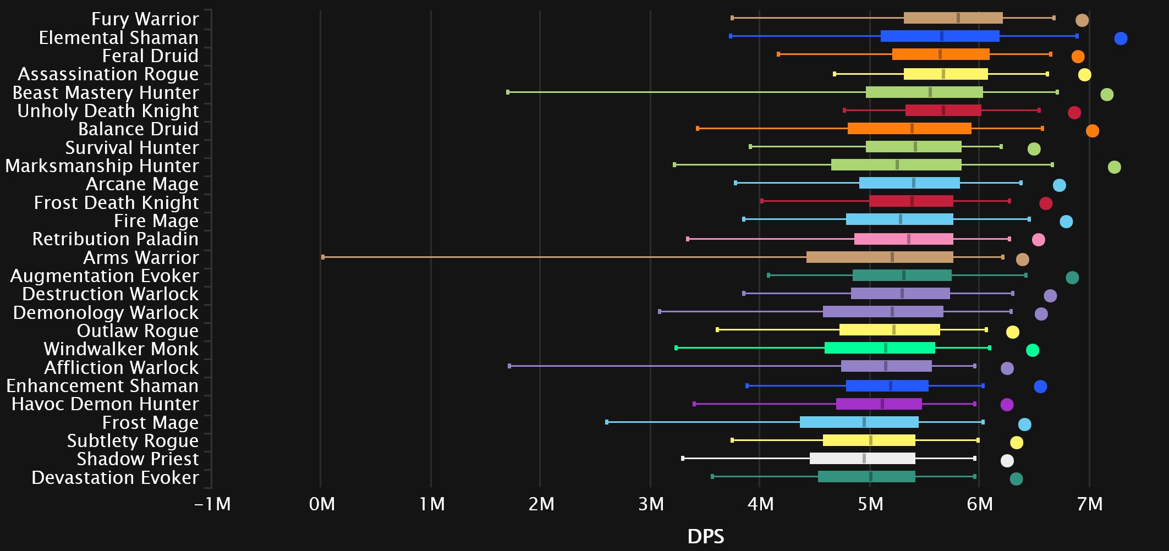The width and height of the screenshot is (1169, 551).
Task: Click the Retribution Paladin pink box
Action: click(903, 239)
